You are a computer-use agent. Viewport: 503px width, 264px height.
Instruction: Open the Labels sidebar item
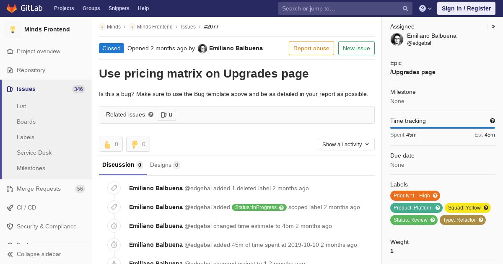click(26, 137)
